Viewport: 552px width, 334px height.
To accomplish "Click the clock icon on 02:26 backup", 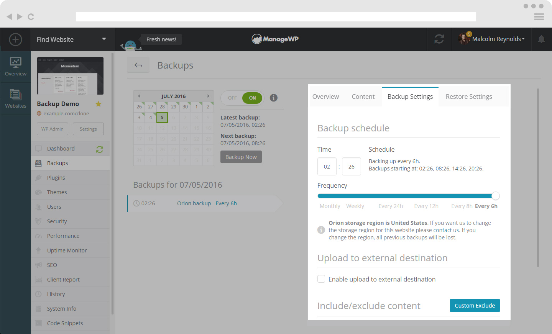I will click(x=136, y=203).
